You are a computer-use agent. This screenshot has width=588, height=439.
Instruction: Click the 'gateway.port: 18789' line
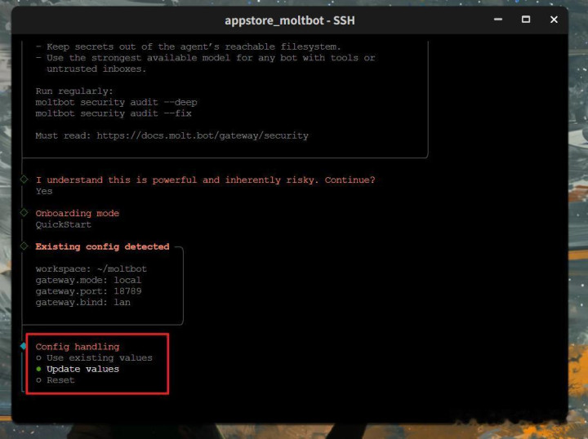pos(88,291)
